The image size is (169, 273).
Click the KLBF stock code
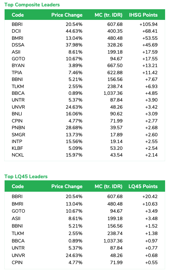(x=17, y=148)
